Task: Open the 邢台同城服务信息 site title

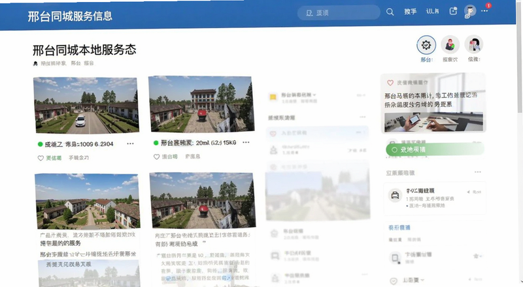Action: [70, 16]
